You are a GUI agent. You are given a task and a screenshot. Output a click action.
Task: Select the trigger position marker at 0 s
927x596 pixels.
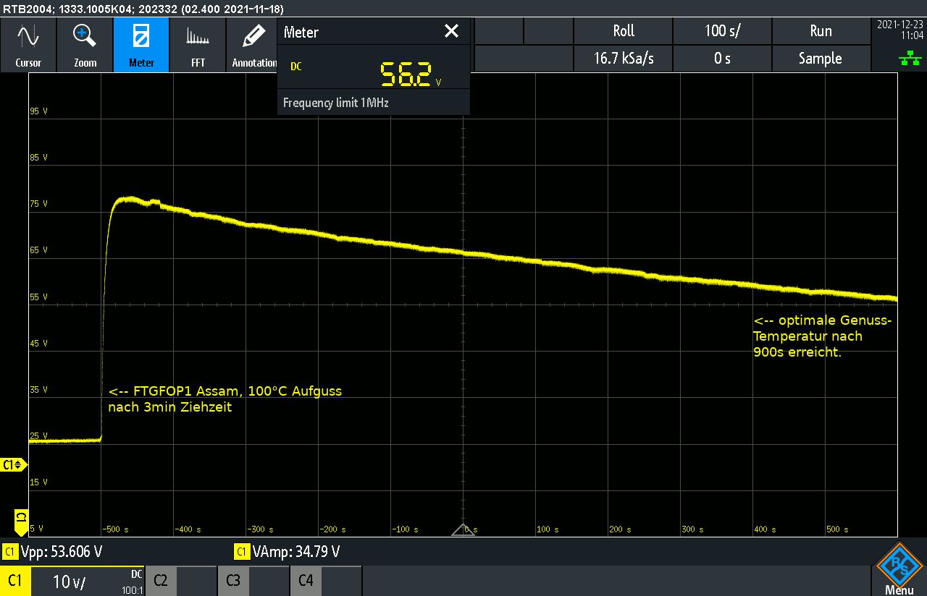463,530
